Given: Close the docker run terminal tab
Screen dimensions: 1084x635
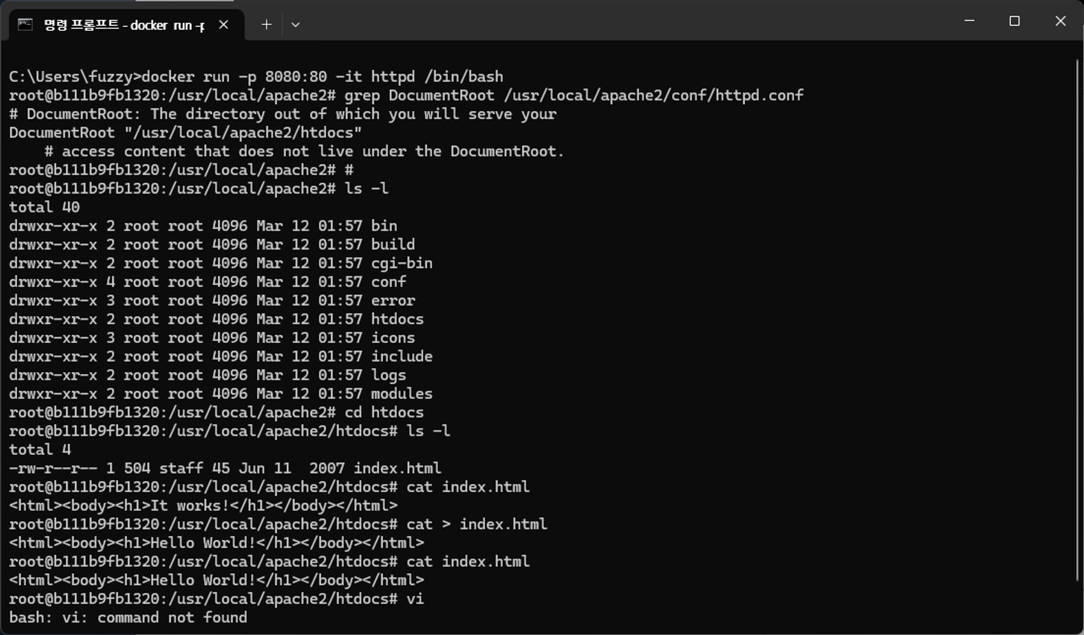Looking at the screenshot, I should tap(223, 24).
